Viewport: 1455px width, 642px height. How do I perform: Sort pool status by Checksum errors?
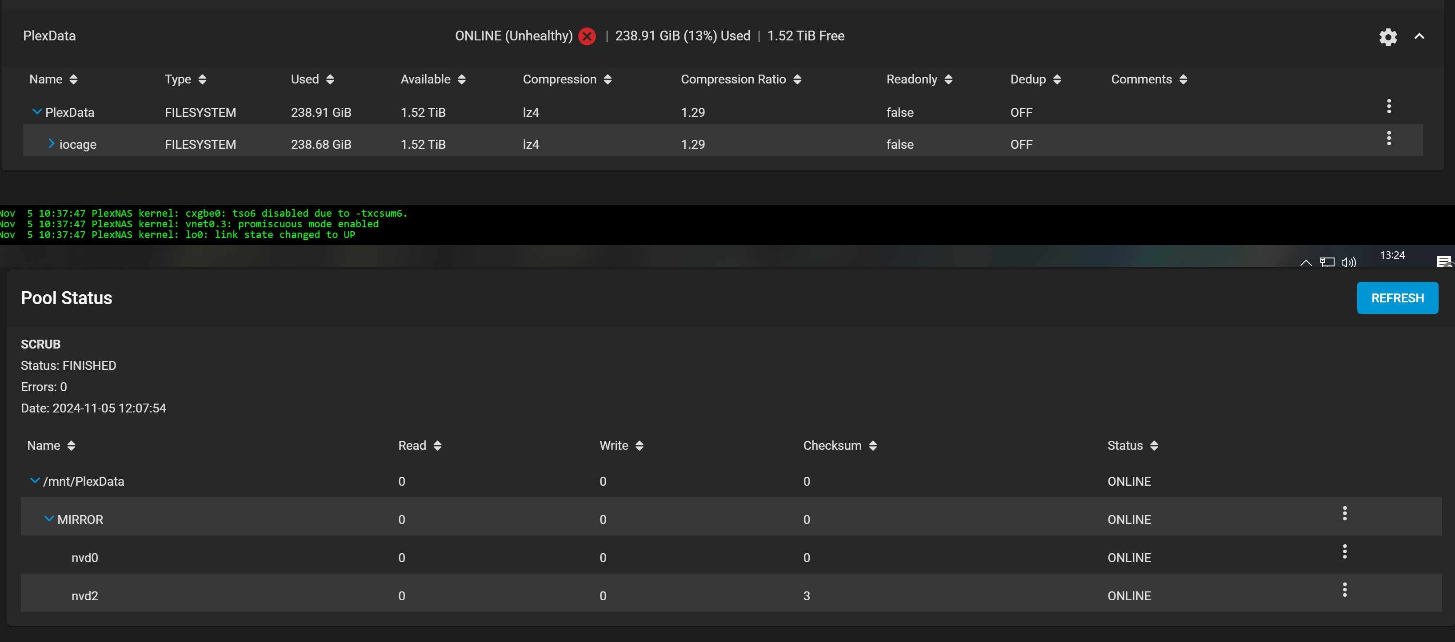(840, 445)
